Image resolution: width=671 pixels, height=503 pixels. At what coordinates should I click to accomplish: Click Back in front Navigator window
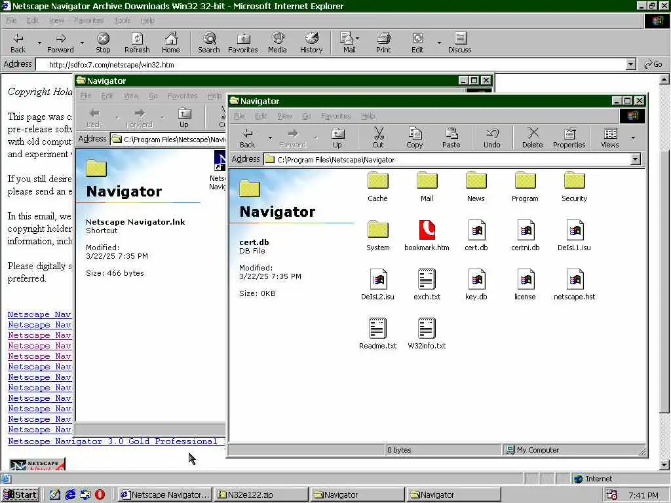[x=247, y=138]
